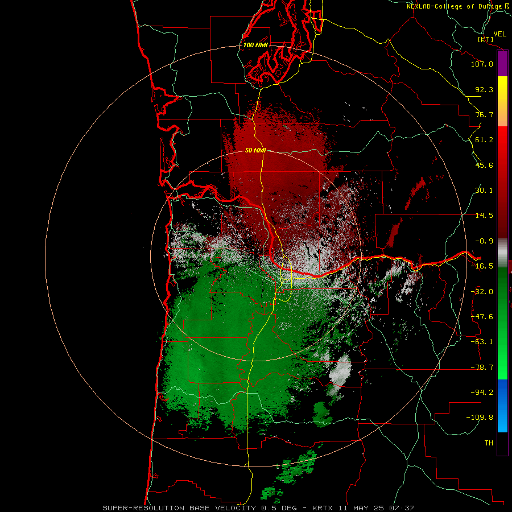
Task: Click the VEL legend title
Action: [x=499, y=34]
